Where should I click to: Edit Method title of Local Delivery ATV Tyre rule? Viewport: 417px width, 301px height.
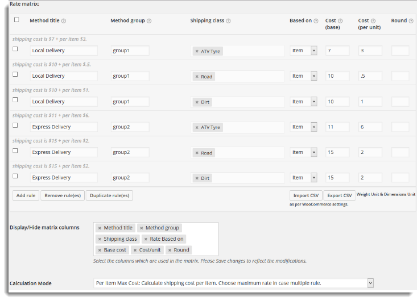coord(64,51)
